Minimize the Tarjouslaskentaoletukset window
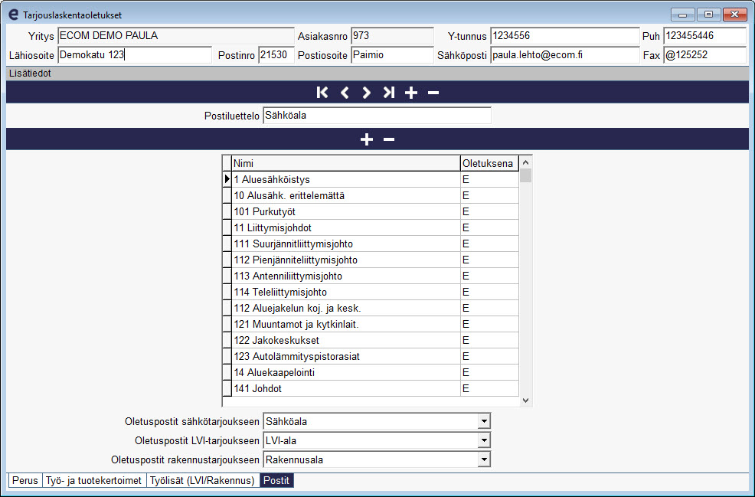 [x=683, y=15]
